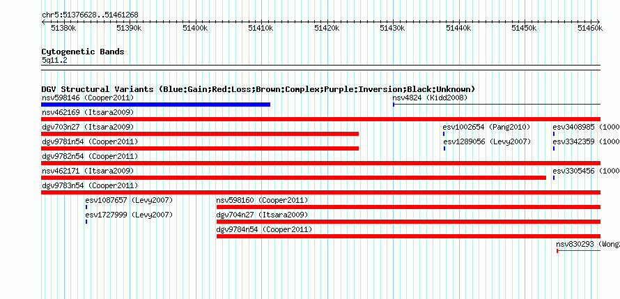620x299 pixels.
Task: Click the left arrowhead of the ruler
Action: click(x=43, y=22)
